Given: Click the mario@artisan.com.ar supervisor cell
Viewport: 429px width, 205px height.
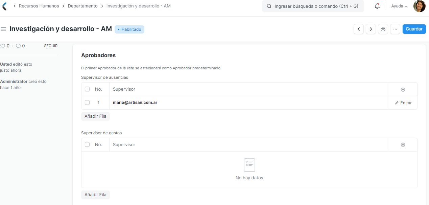Looking at the screenshot, I should [x=249, y=102].
